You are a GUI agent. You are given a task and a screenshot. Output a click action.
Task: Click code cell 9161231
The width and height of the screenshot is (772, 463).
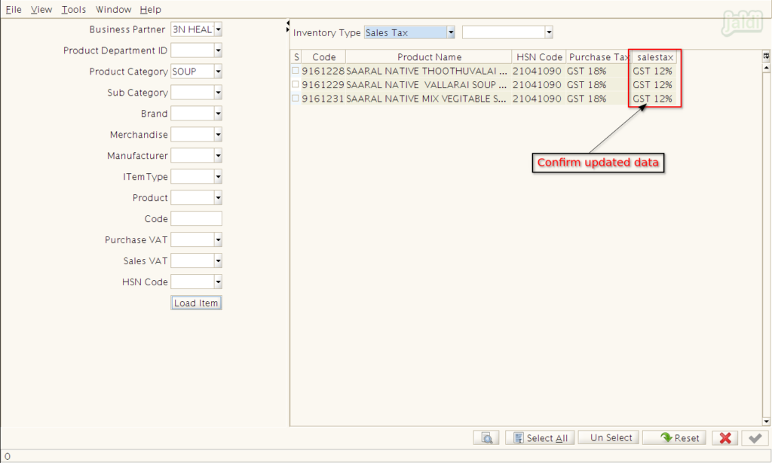(323, 99)
